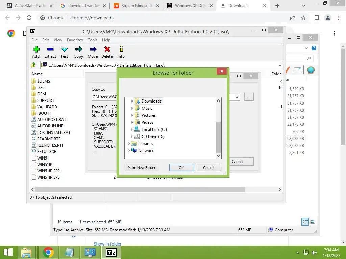
Task: Expand the Pictures tree node
Action: [x=132, y=115]
